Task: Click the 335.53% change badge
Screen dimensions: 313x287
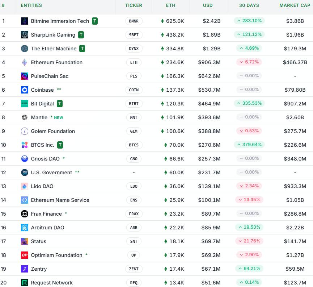Action: (249, 103)
